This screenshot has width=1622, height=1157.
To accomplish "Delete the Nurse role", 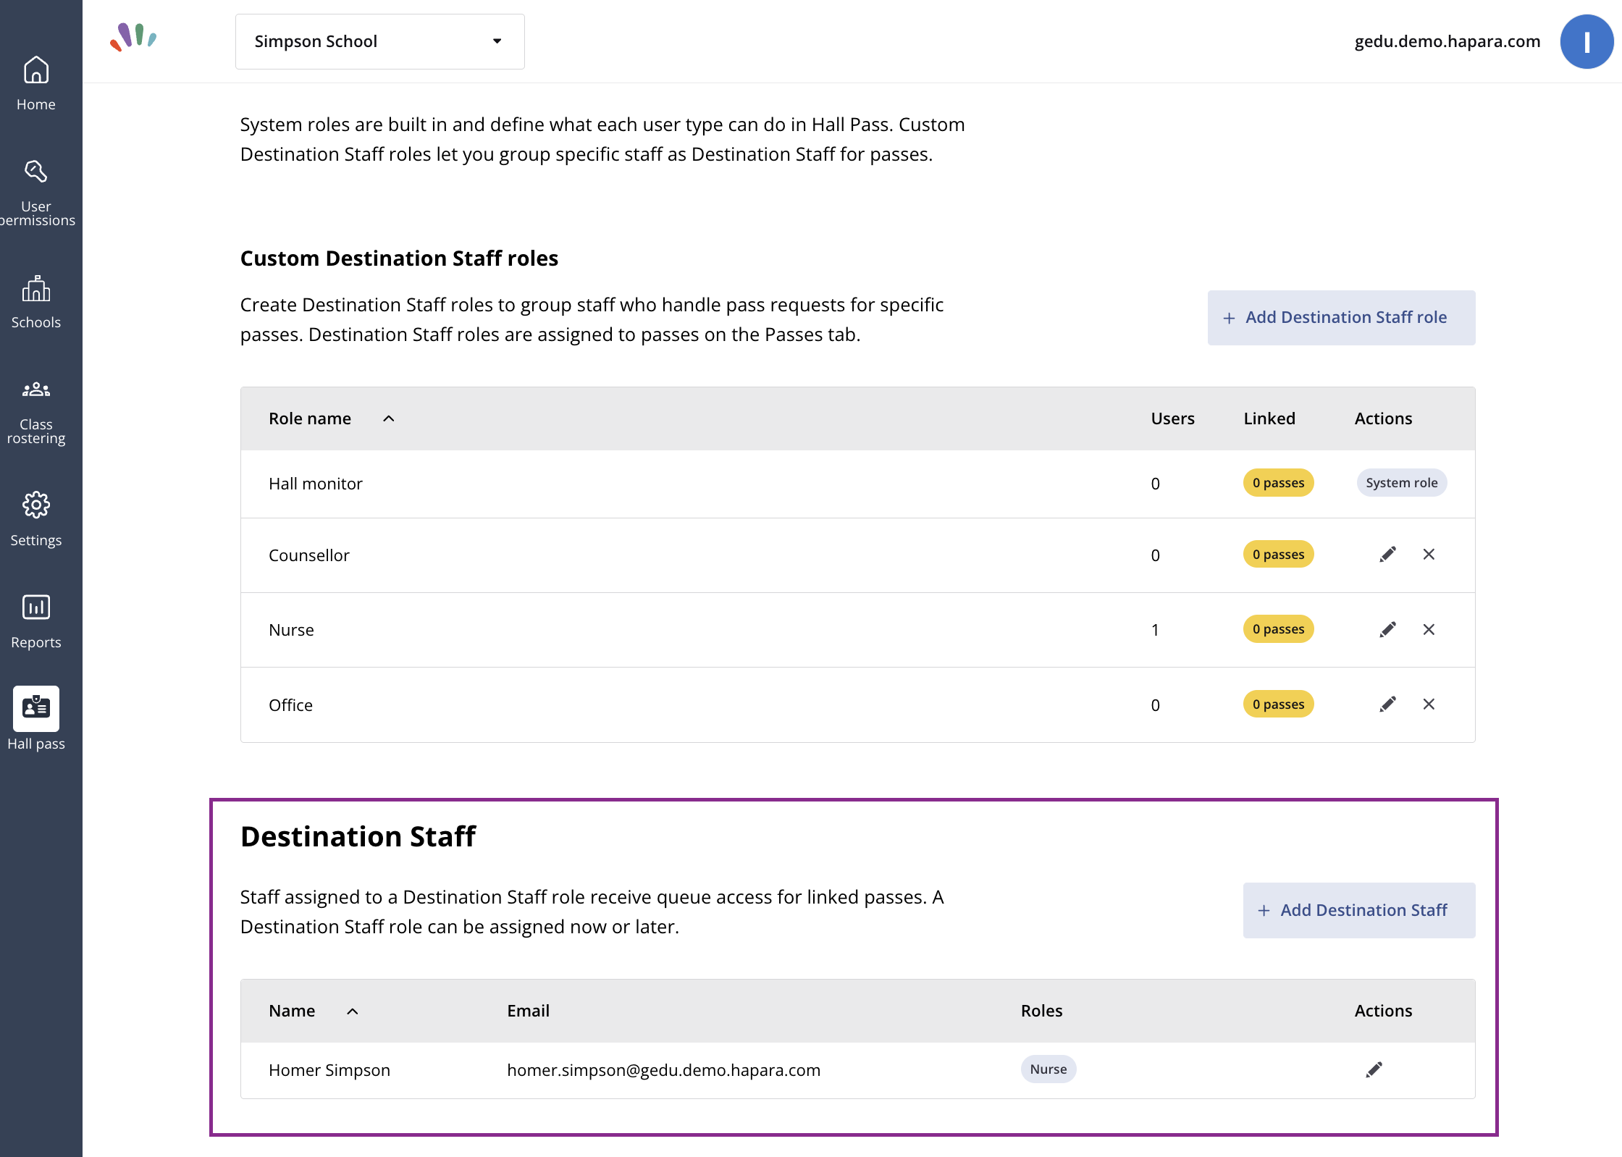I will pyautogui.click(x=1428, y=629).
